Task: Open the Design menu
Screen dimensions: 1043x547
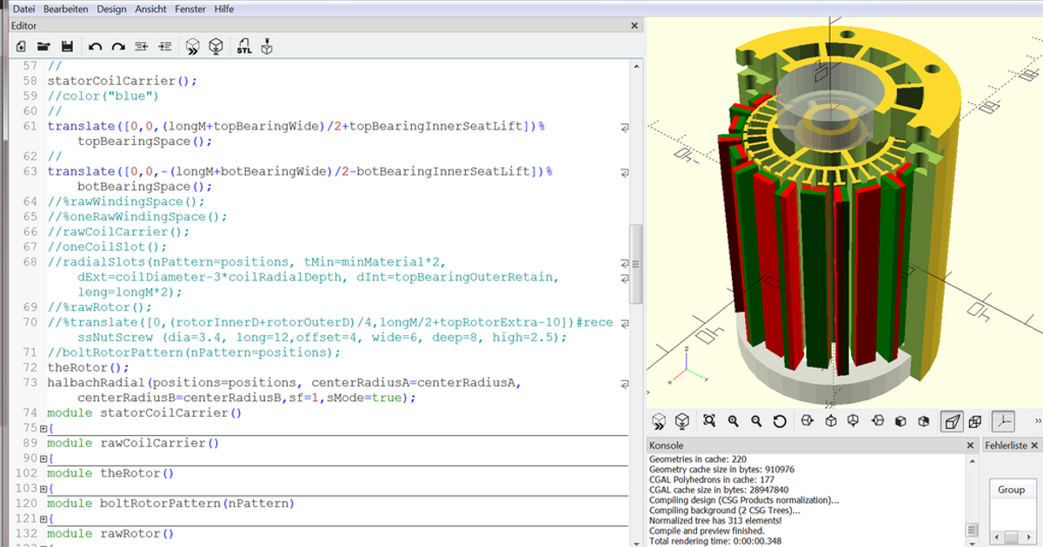Action: tap(111, 9)
